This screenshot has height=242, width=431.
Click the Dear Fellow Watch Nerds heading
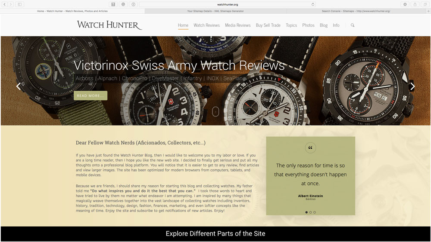[141, 143]
